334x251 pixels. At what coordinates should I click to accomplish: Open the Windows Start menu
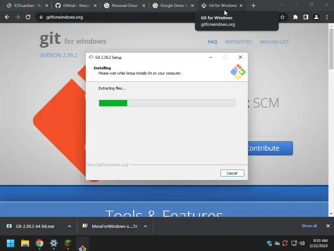pyautogui.click(x=10, y=243)
